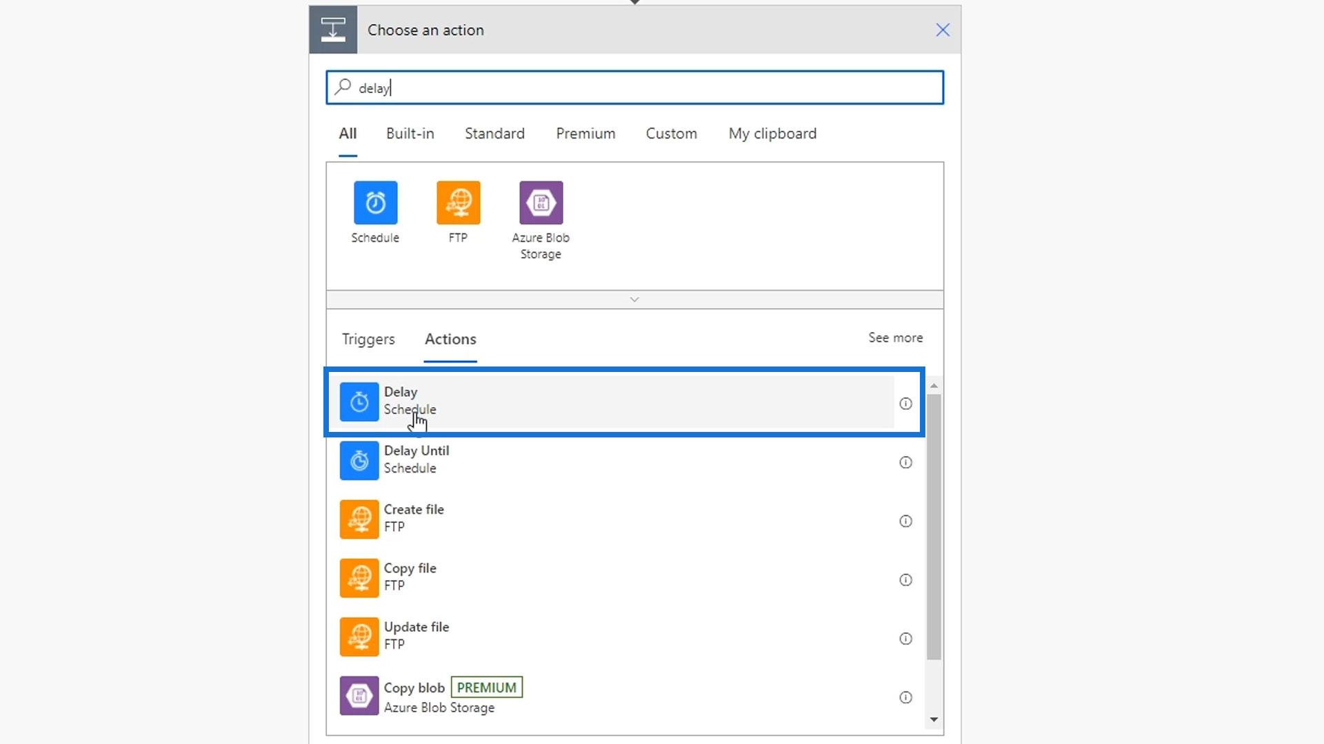
Task: Add the Create file FTP action
Action: [413, 518]
